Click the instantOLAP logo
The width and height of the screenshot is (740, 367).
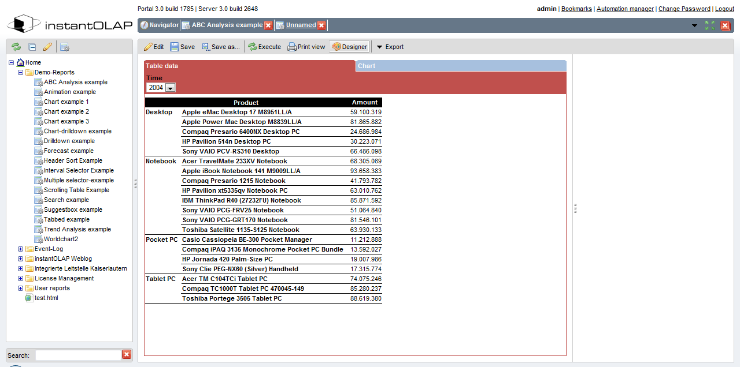click(x=70, y=25)
